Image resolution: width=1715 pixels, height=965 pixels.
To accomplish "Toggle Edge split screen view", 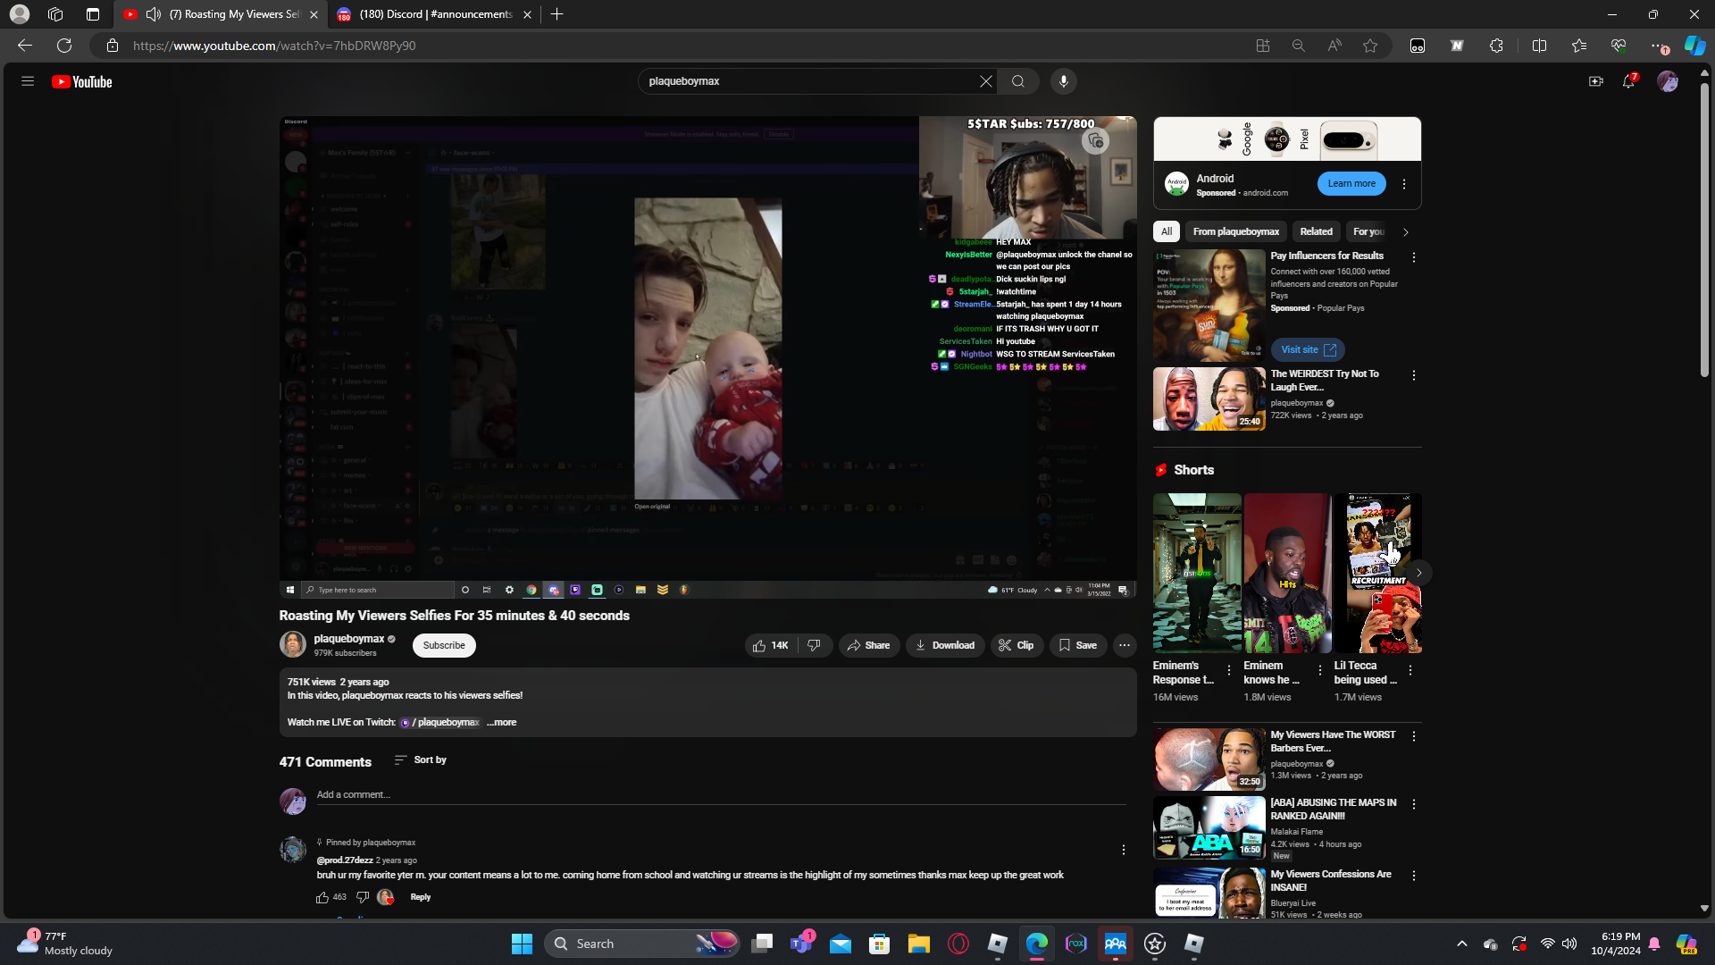I will pos(1539,46).
